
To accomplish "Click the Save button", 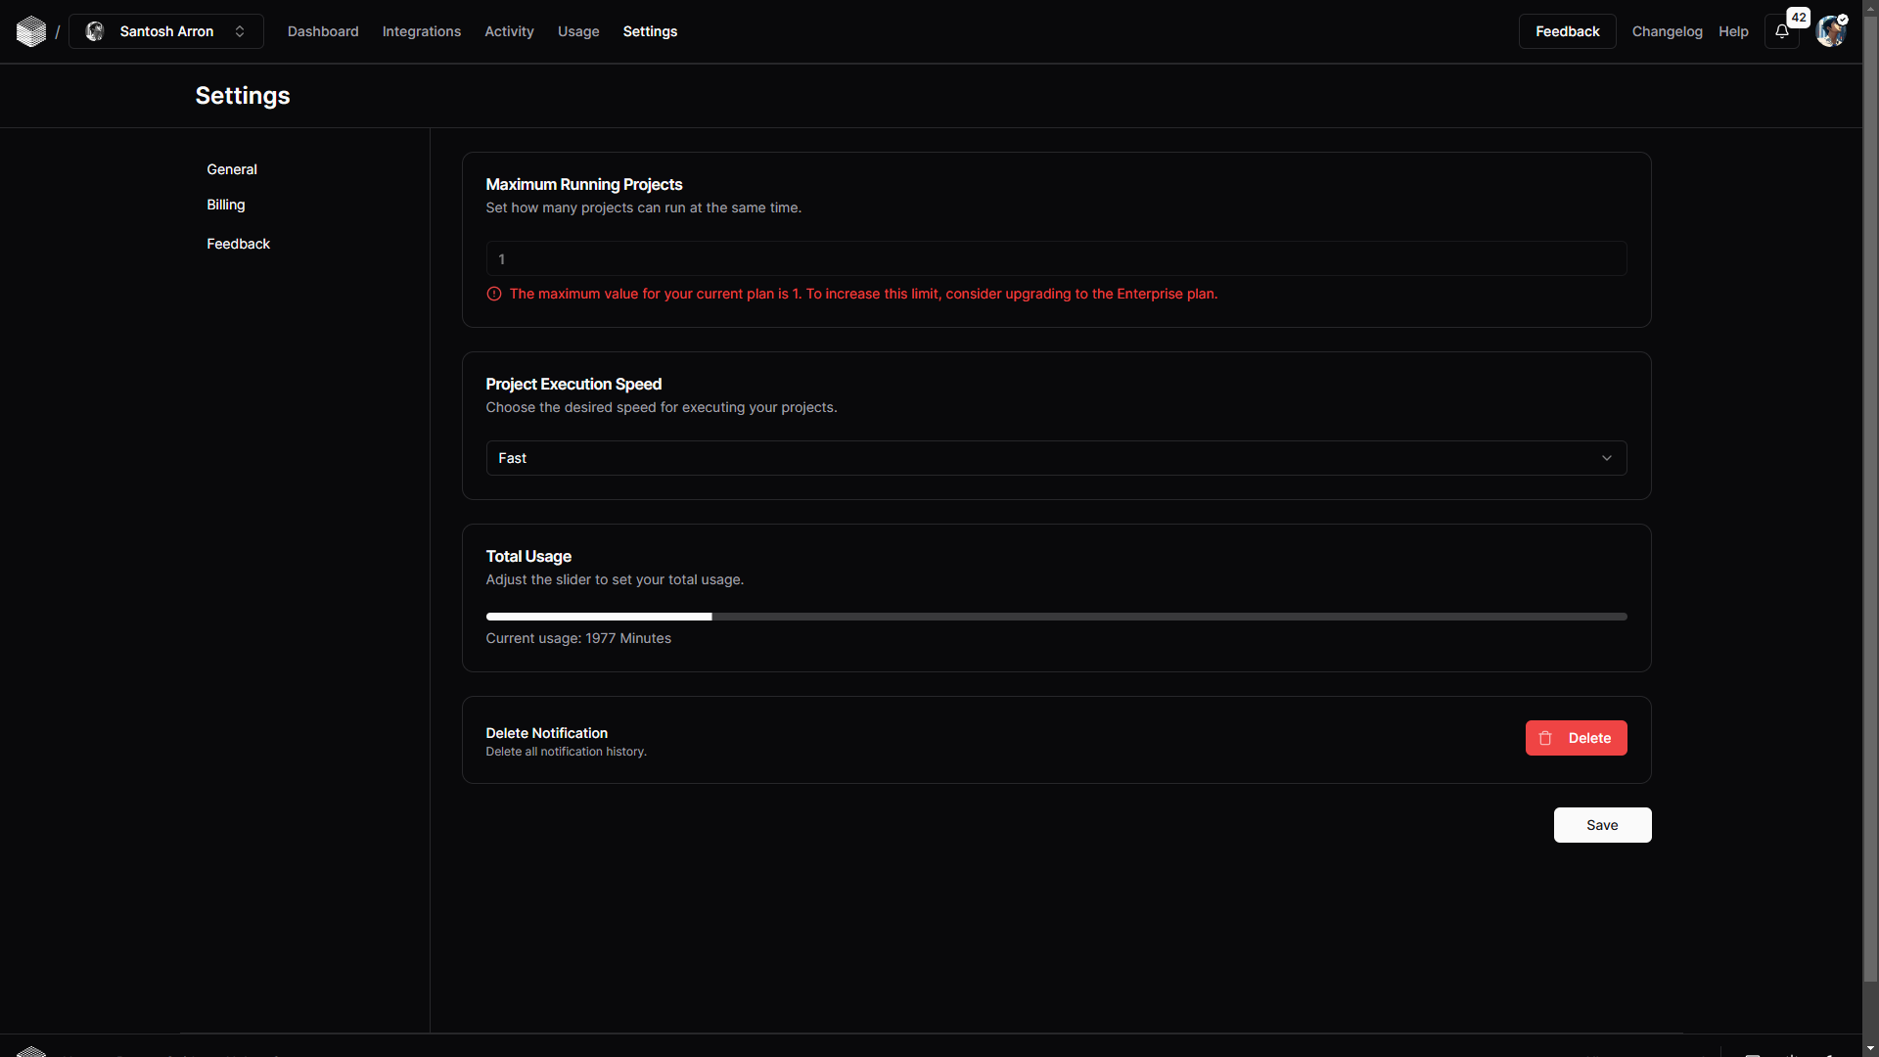I will click(x=1603, y=825).
